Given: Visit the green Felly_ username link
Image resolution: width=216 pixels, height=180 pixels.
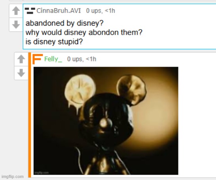Looking at the screenshot, I should (x=53, y=59).
